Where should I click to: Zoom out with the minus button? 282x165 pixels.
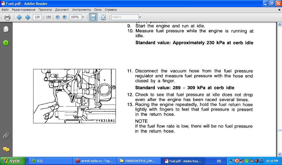coord(58,17)
